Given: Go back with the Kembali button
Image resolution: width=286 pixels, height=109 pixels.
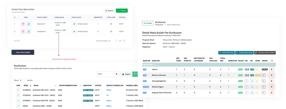Looking at the screenshot, I should [148, 23].
